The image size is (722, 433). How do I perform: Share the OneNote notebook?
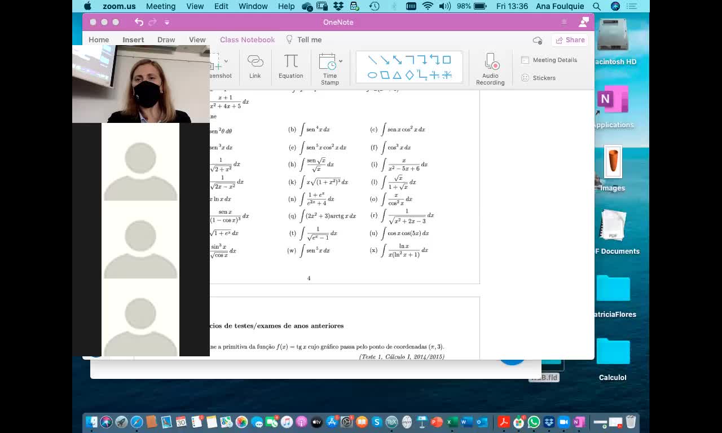tap(570, 40)
